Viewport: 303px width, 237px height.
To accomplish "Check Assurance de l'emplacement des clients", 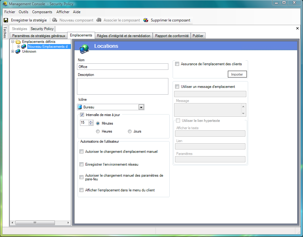I will click(177, 64).
